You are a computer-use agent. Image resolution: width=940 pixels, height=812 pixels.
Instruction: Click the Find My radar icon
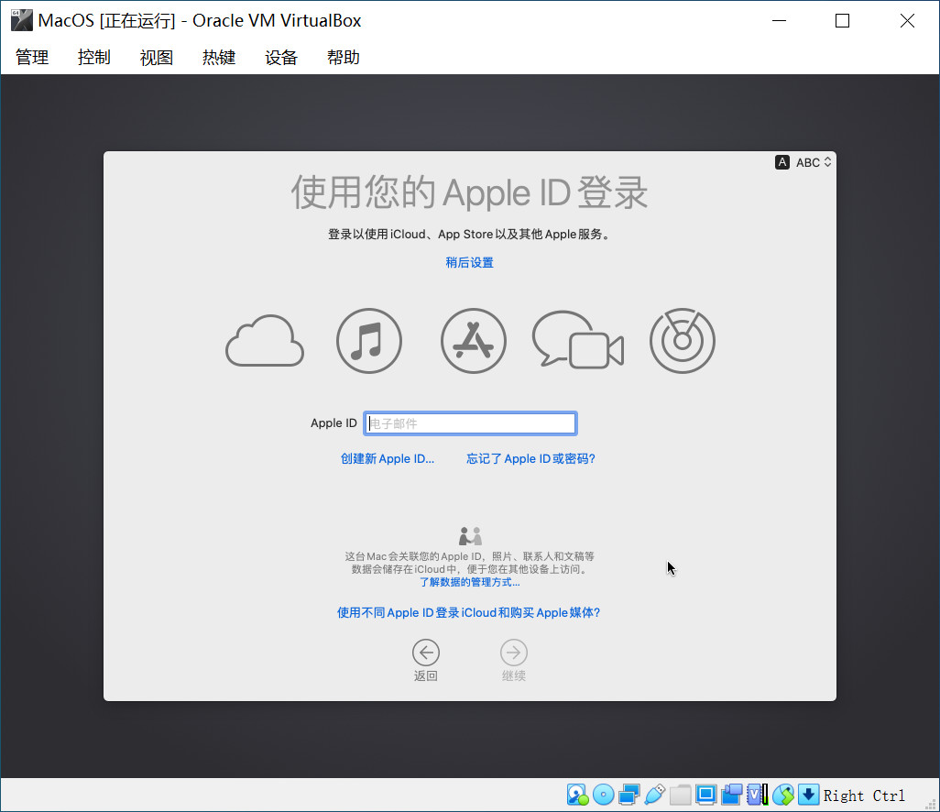coord(683,341)
